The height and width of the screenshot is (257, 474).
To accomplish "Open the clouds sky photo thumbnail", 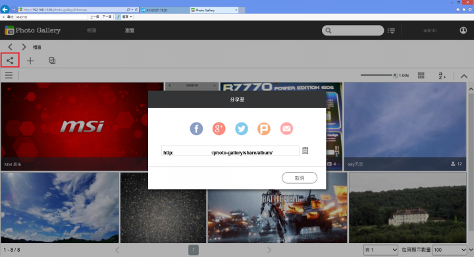I will click(x=60, y=208).
